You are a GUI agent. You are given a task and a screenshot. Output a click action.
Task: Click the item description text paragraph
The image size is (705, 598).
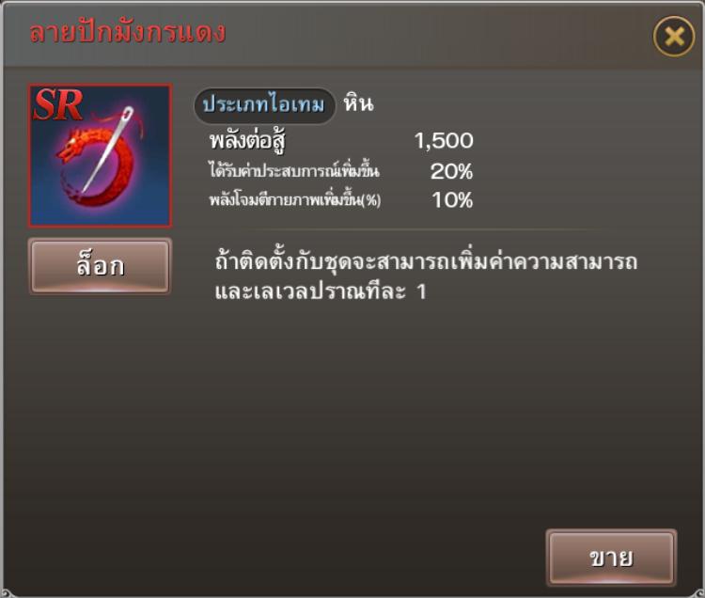point(426,275)
